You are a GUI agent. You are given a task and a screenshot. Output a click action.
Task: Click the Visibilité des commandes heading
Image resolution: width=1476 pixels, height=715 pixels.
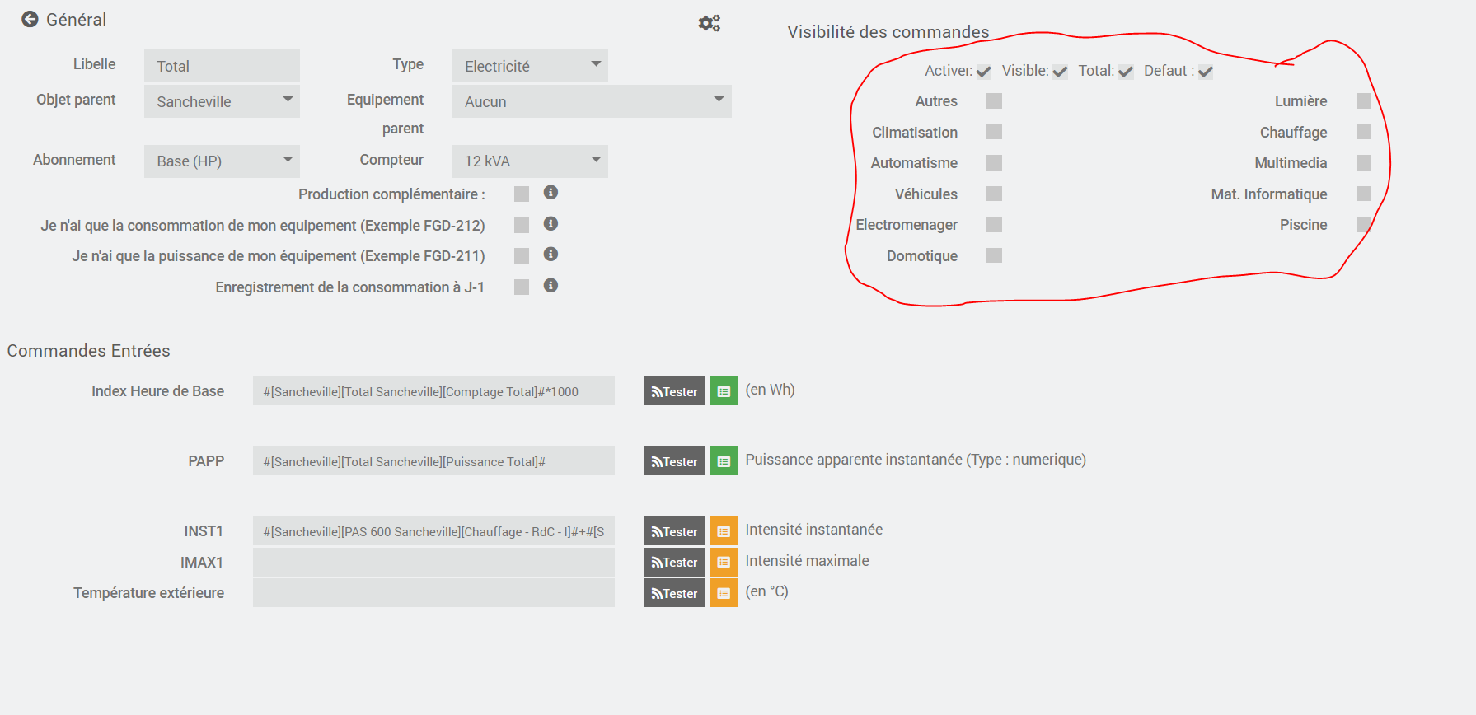click(x=888, y=32)
